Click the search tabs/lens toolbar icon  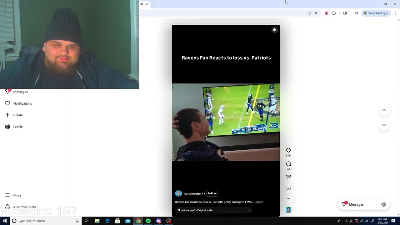[345, 13]
